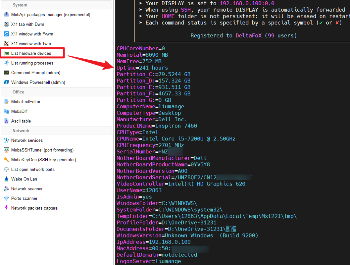The height and width of the screenshot is (265, 350).
Task: Launch X11 tab with Dwm
Action: (x=28, y=24)
